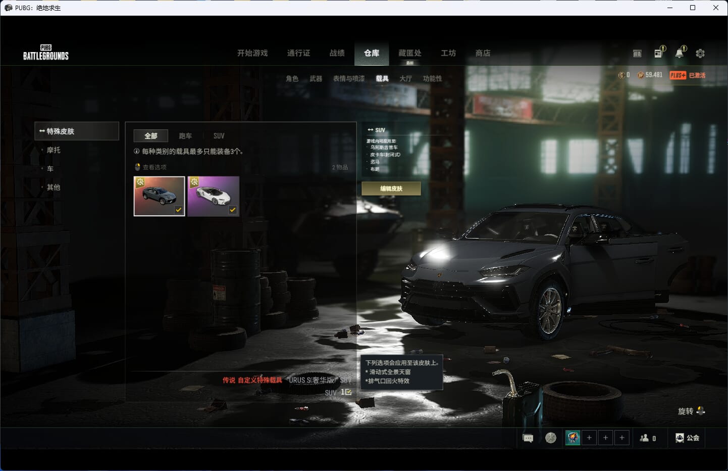The image size is (728, 471).
Task: Filter list by 跑车
Action: 185,136
